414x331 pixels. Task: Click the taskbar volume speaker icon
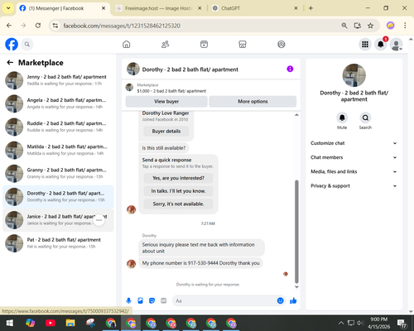tap(360, 323)
